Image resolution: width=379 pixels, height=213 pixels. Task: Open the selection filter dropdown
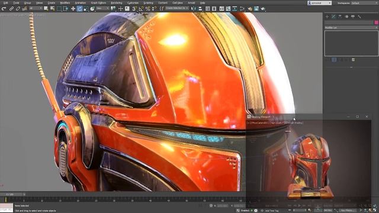(36, 8)
